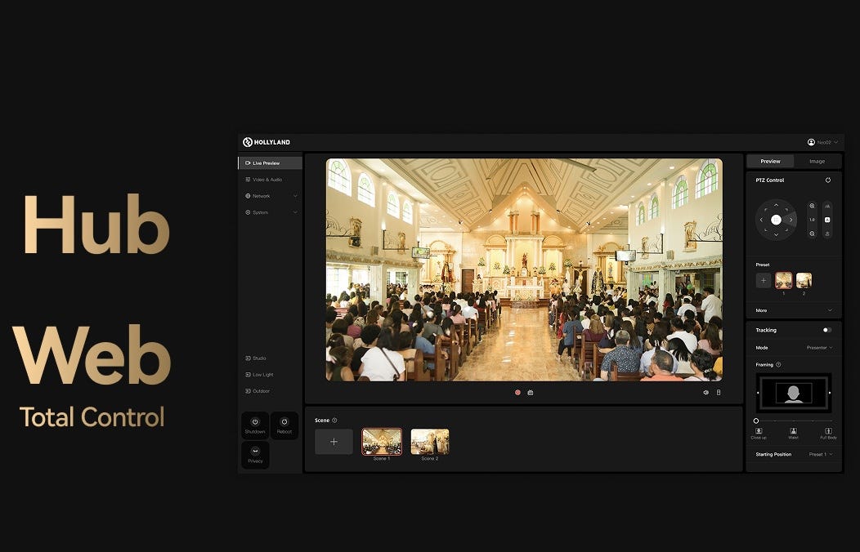
Task: Tilt camera down with PTZ down arrow
Action: coord(776,234)
